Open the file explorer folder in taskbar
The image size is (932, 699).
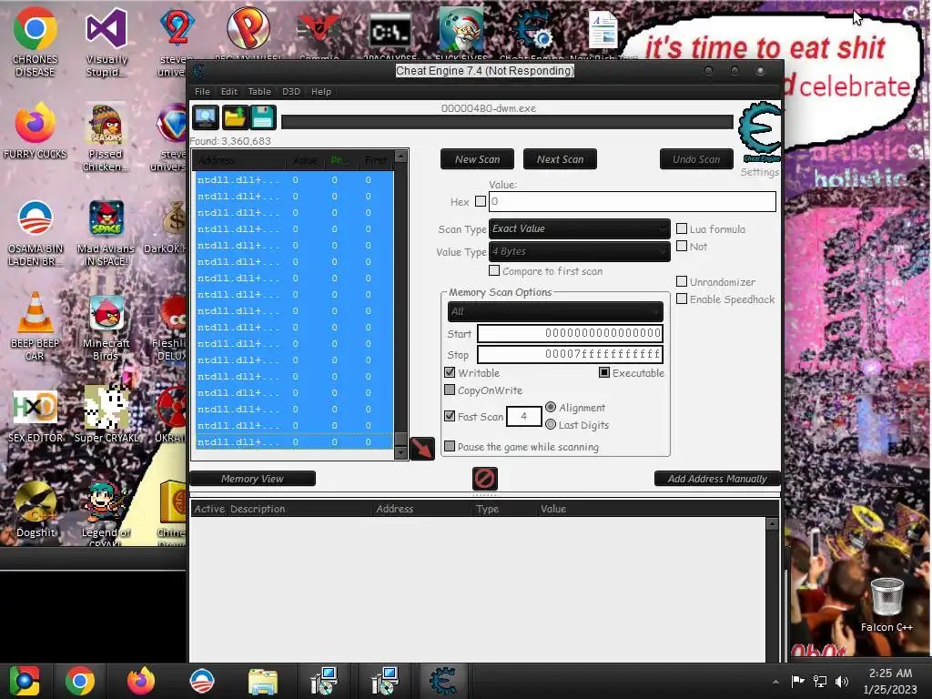pyautogui.click(x=263, y=681)
